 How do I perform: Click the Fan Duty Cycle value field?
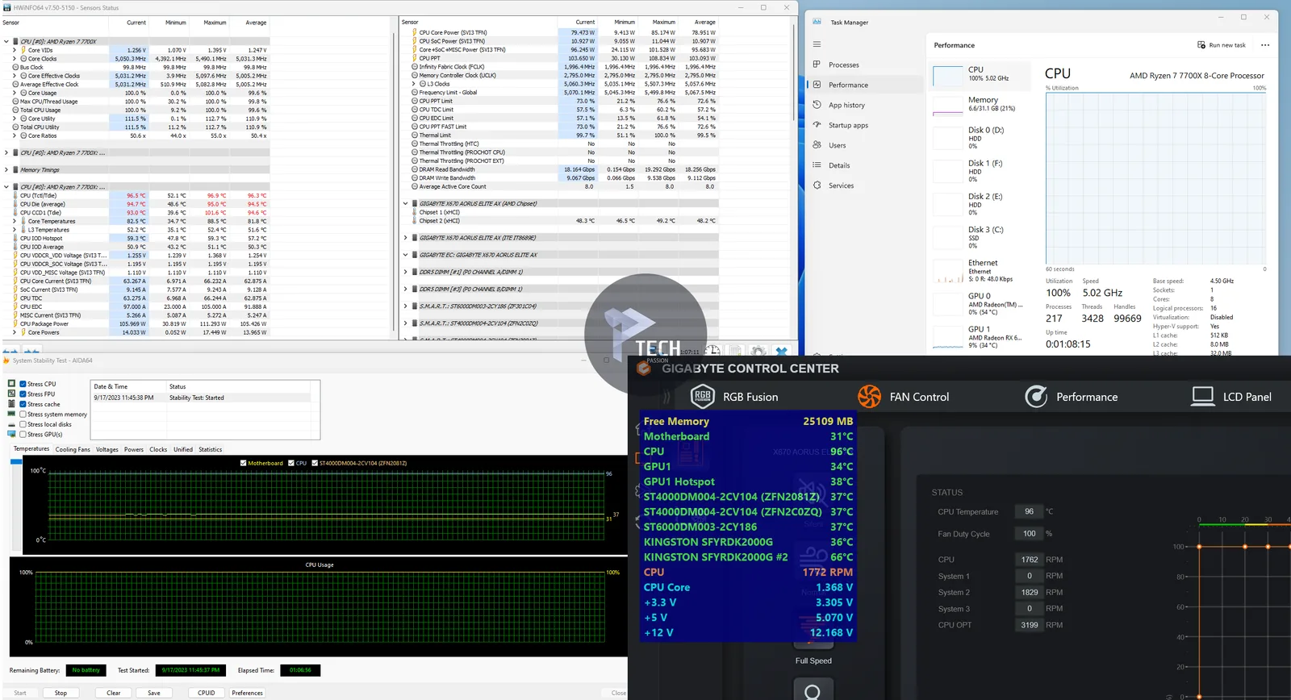[x=1029, y=533]
